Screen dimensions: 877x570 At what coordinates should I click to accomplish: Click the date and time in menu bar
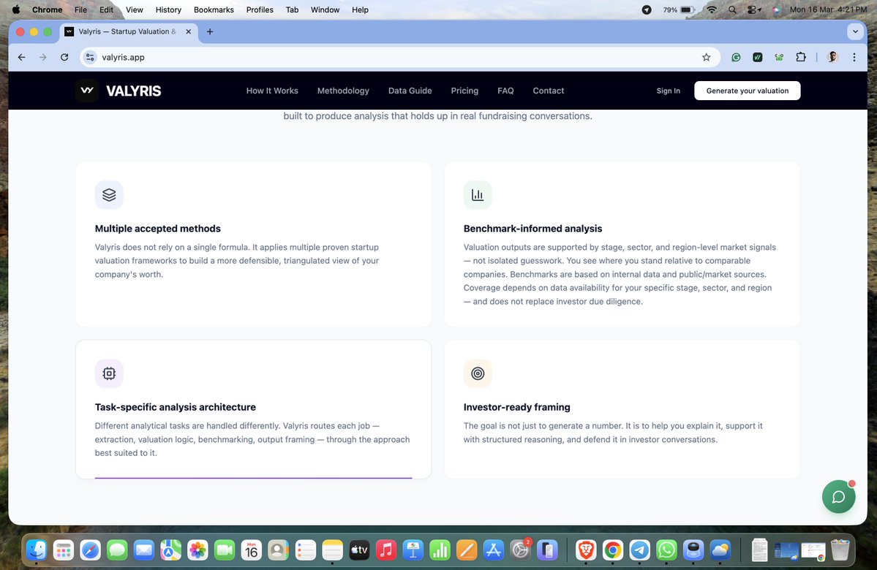tap(828, 9)
